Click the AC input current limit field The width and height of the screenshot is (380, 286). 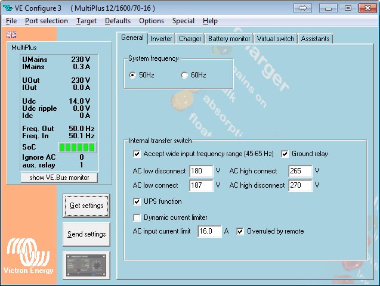[209, 231]
